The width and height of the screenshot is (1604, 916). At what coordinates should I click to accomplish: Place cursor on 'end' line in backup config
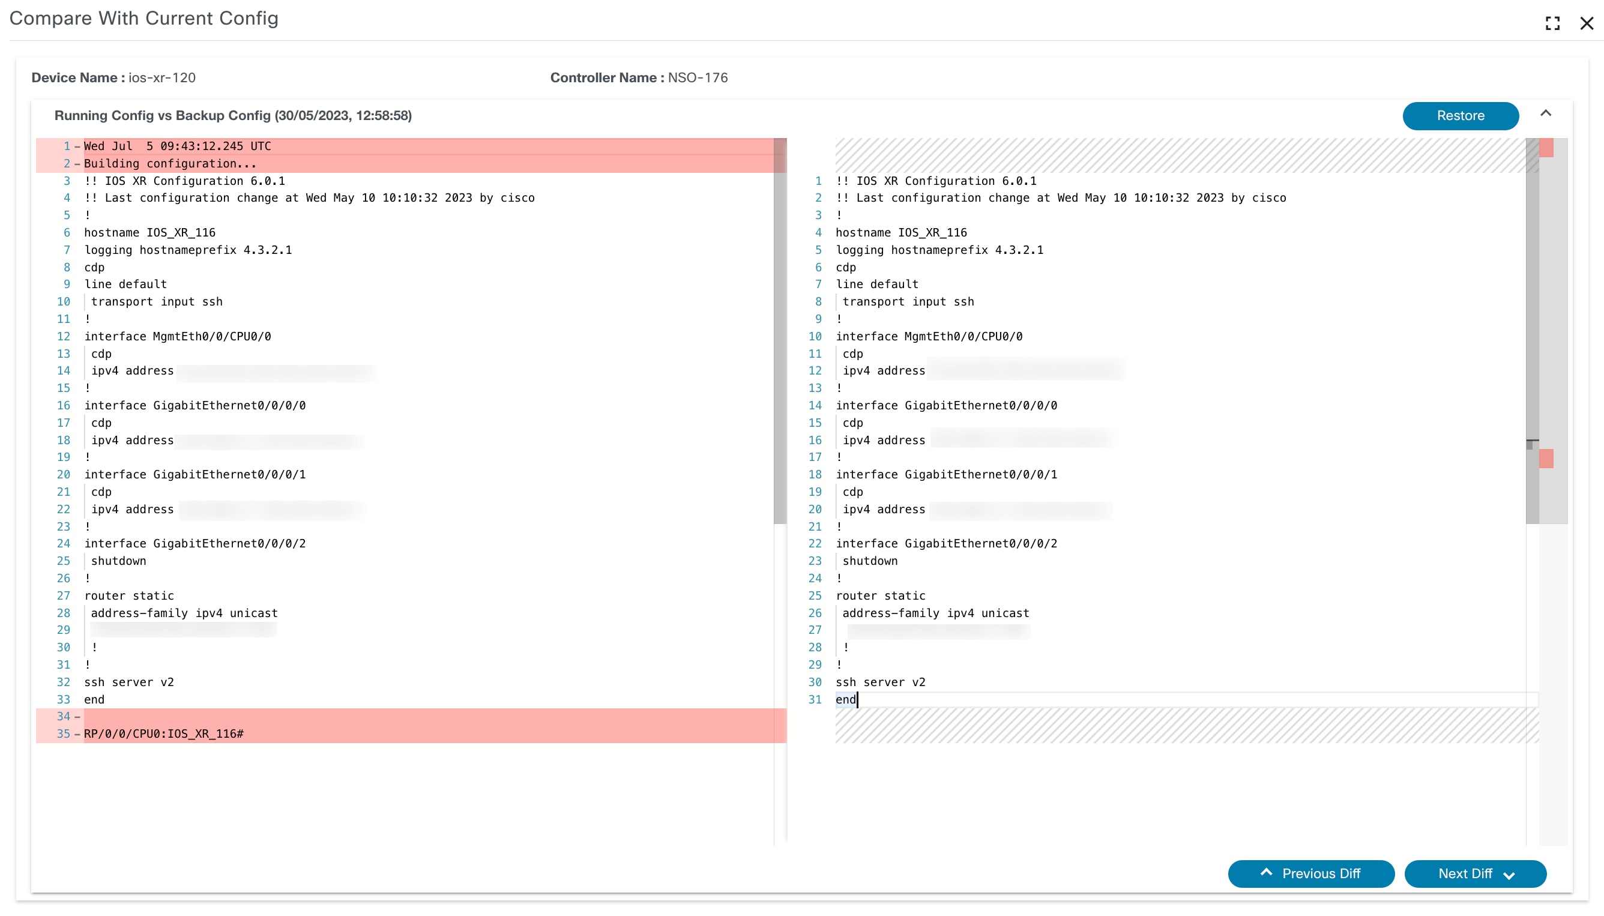(x=845, y=699)
